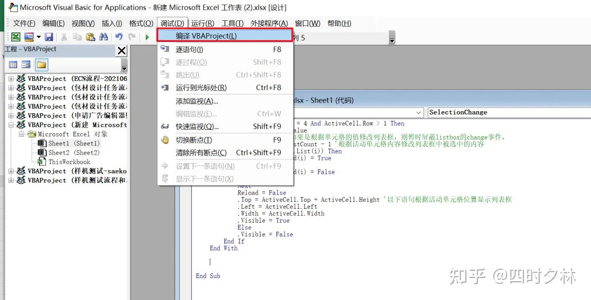The image size is (591, 300).
Task: Open the 插入(I) menu
Action: [112, 24]
